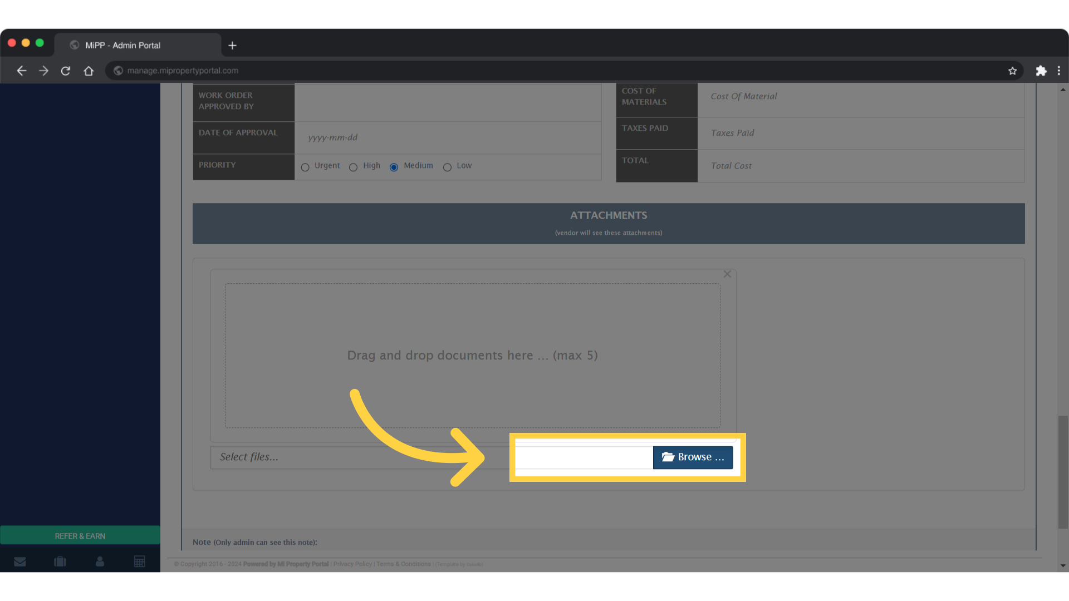This screenshot has width=1069, height=601.
Task: Reload the page with the refresh icon
Action: [65, 71]
